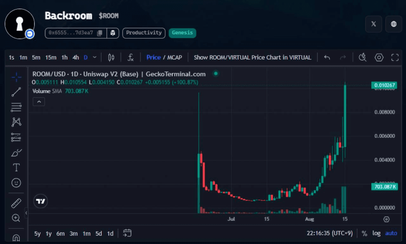Viewport: 406px width, 244px height.
Task: Open the quick search icon
Action: [363, 57]
